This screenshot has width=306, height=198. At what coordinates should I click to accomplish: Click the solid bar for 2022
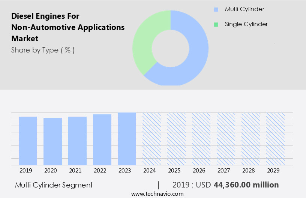coord(102,139)
